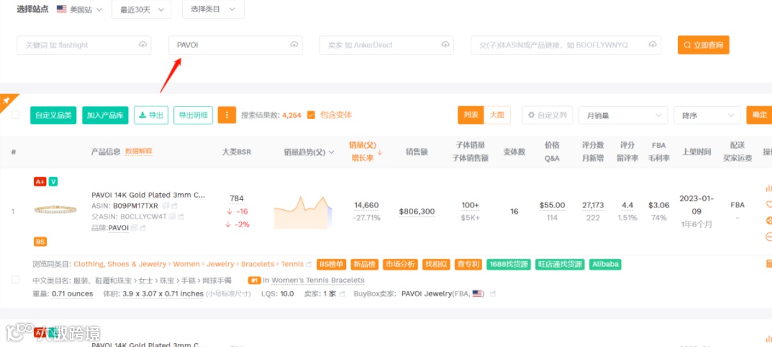The height and width of the screenshot is (347, 772).
Task: Click the 1688找货源 sourcing button
Action: pyautogui.click(x=508, y=264)
